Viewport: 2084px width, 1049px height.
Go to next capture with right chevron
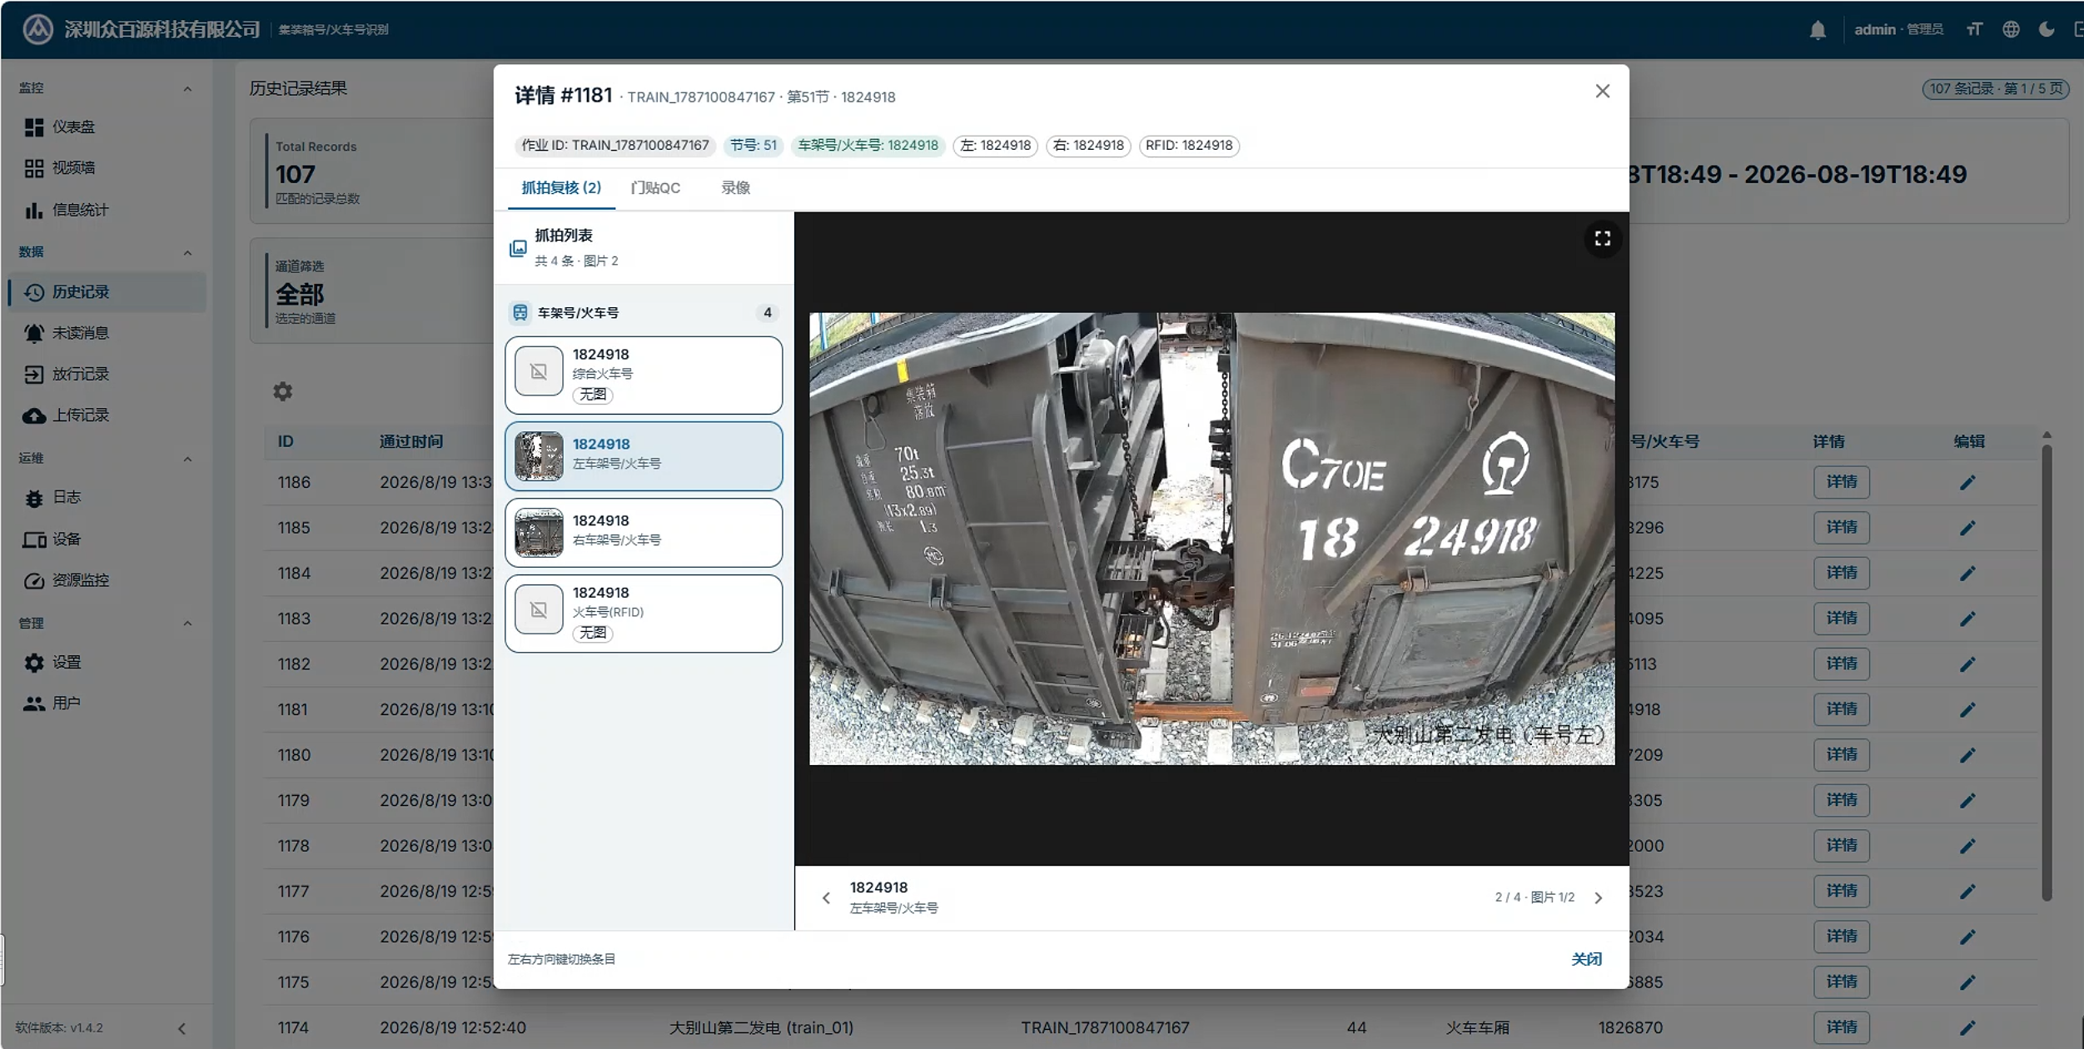1598,897
